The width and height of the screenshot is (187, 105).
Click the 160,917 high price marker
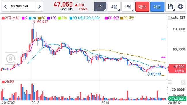click(40, 22)
